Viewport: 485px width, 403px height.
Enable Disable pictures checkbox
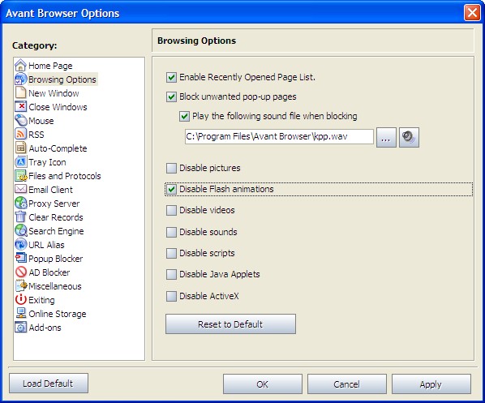(171, 168)
